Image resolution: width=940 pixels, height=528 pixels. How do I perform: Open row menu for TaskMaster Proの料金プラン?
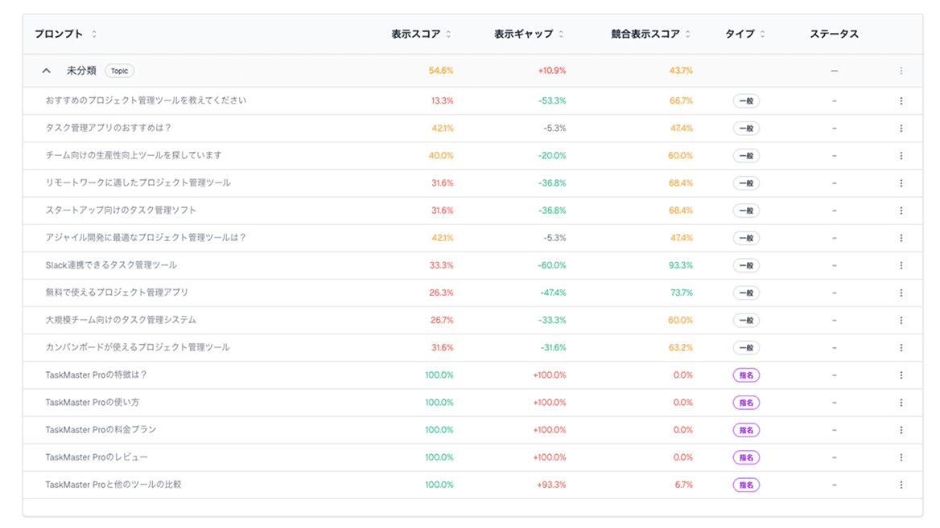tap(901, 430)
